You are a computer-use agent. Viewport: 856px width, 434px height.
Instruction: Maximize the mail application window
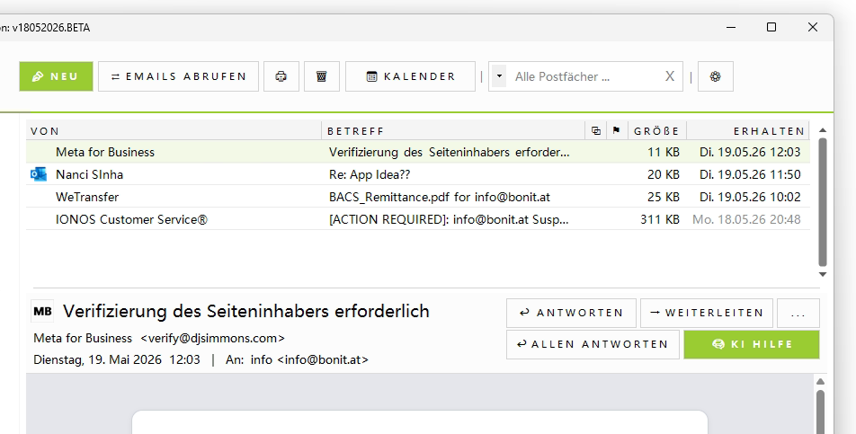click(771, 27)
